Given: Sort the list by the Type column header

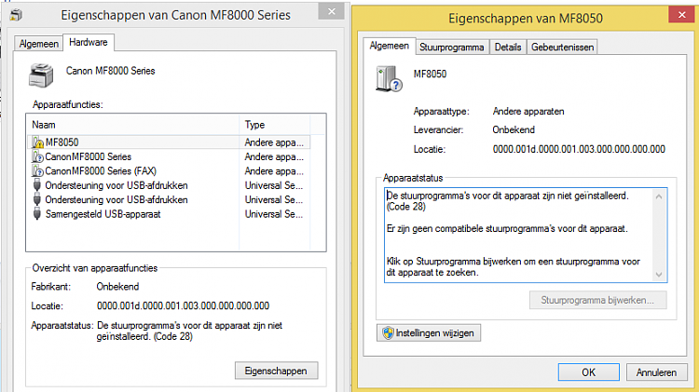Looking at the screenshot, I should tap(275, 125).
